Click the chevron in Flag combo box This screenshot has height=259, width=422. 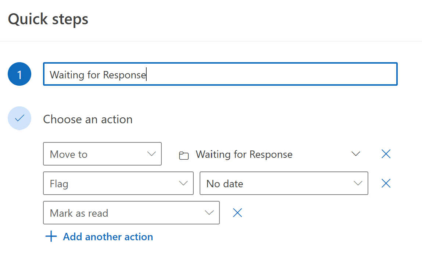pyautogui.click(x=183, y=183)
